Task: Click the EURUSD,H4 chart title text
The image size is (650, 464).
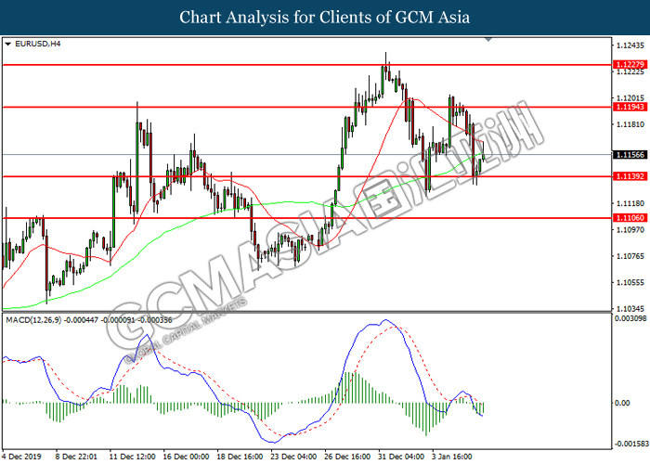Action: click(x=38, y=44)
